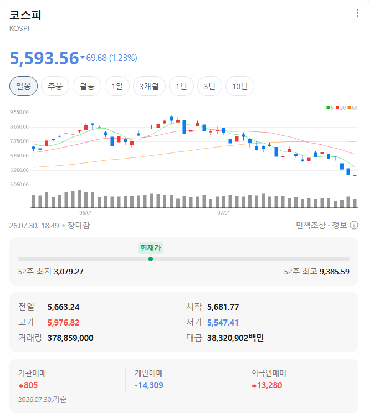Image resolution: width=369 pixels, height=417 pixels.
Task: Click the 9,550.00 y-axis label
Action: [19, 112]
